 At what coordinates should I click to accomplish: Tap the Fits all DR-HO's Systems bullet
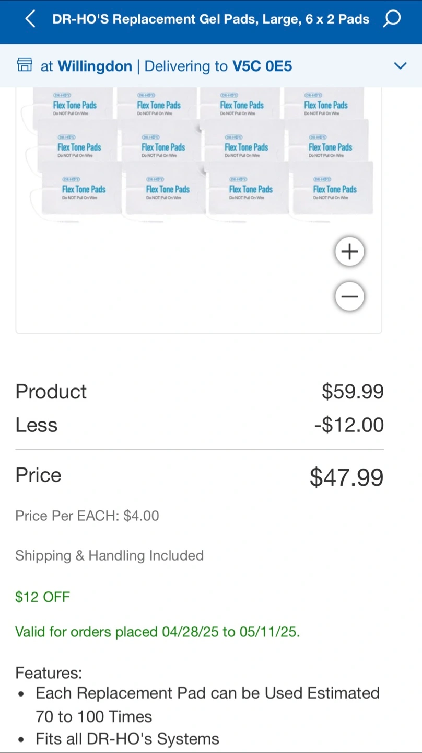(127, 739)
